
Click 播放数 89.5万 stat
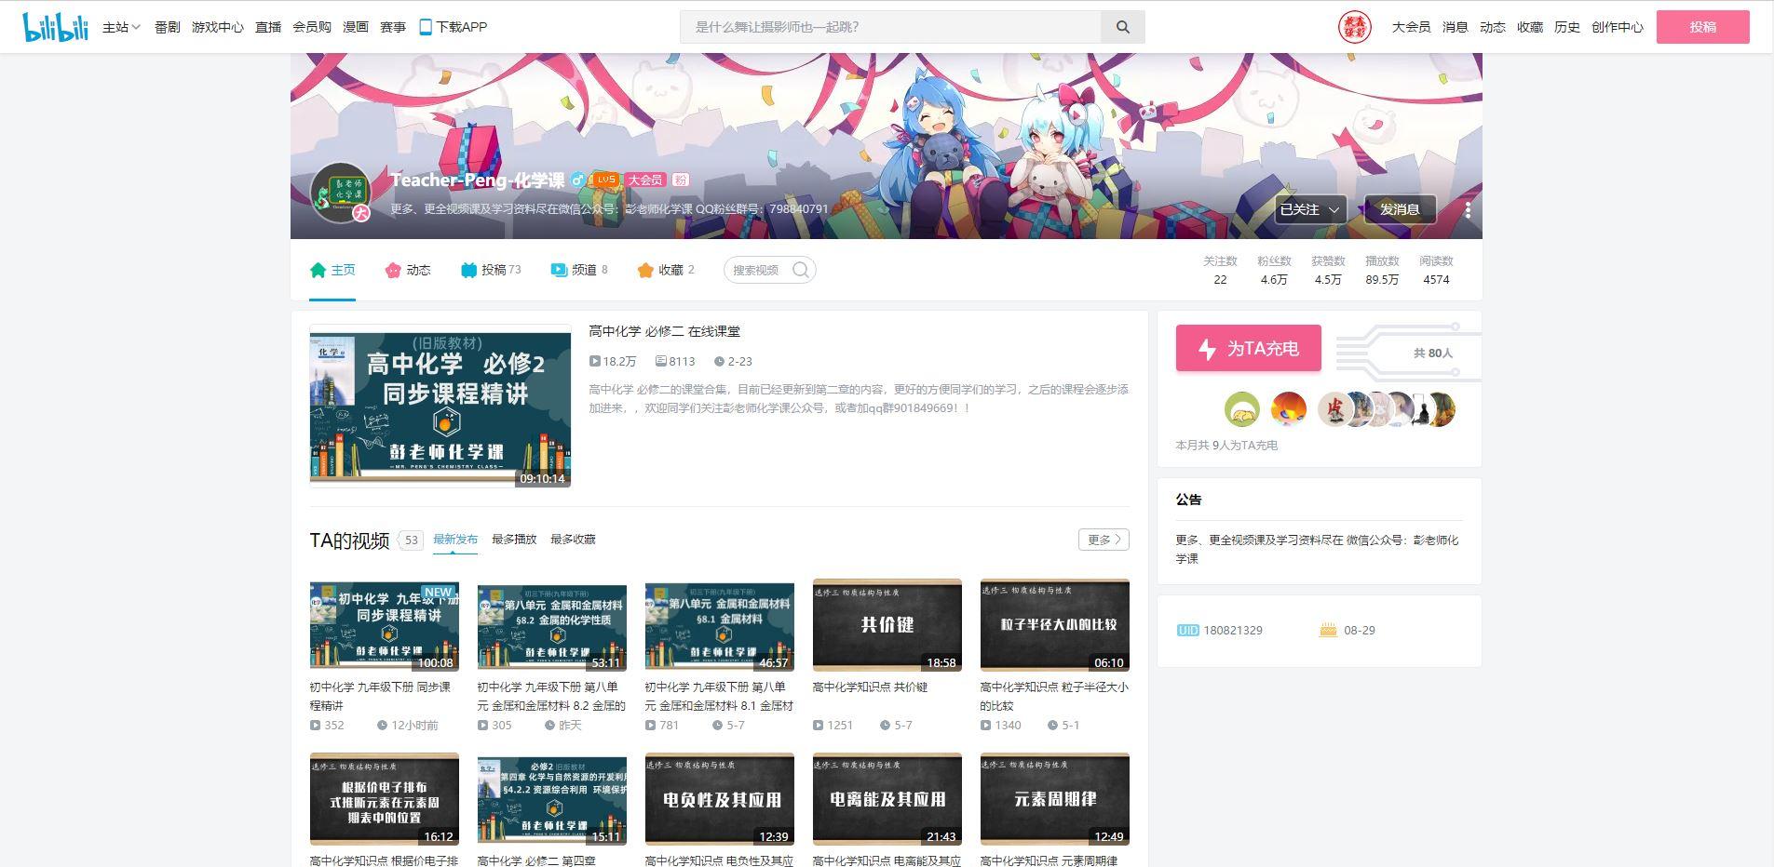pyautogui.click(x=1382, y=270)
